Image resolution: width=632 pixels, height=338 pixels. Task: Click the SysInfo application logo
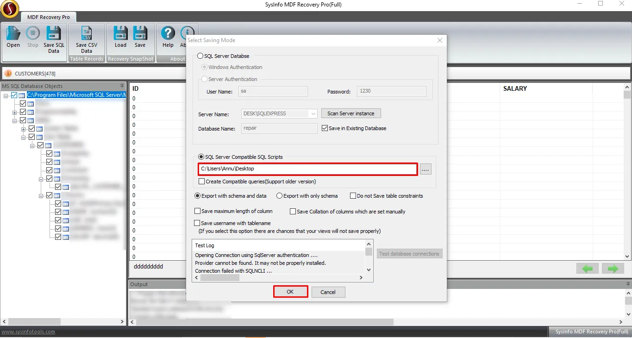(10, 9)
